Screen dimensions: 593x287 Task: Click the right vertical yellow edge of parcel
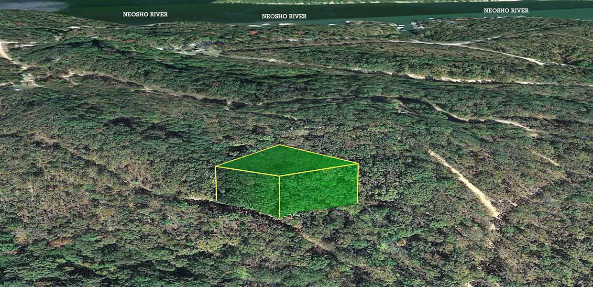point(358,184)
